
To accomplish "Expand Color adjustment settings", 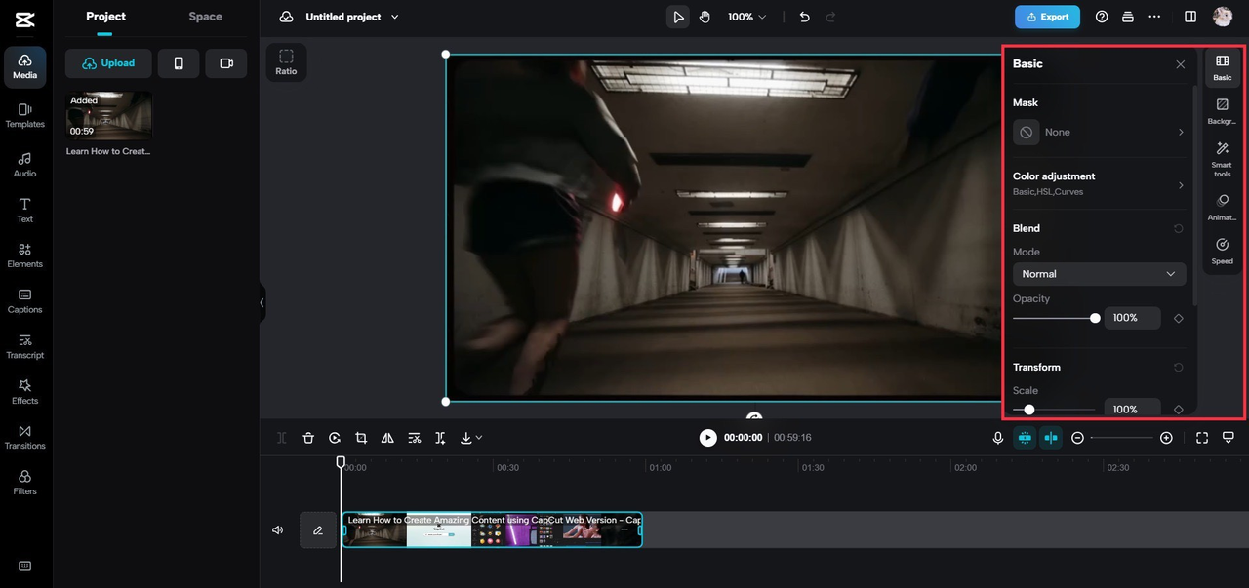I will tap(1099, 183).
